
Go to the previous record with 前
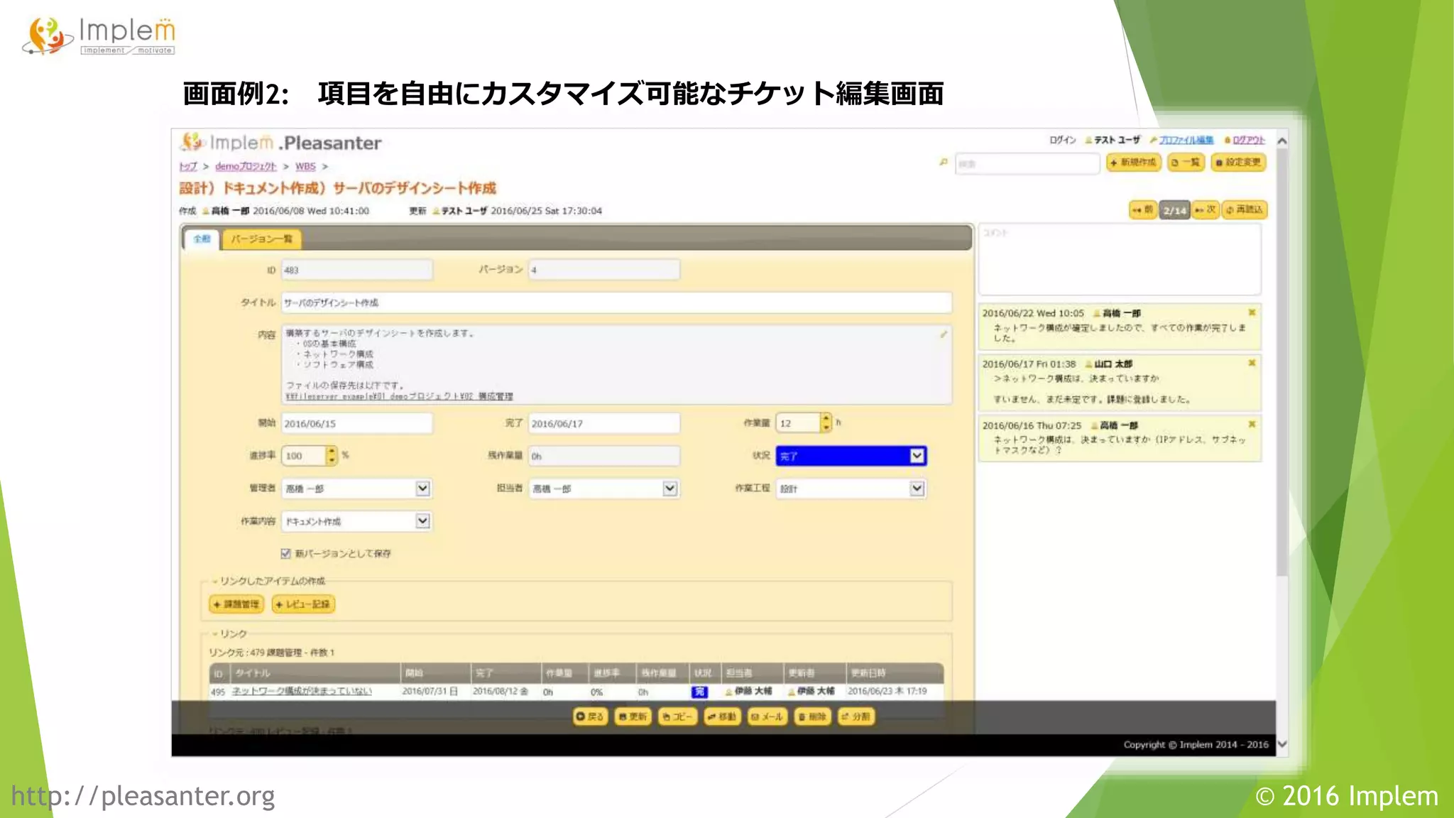1143,210
